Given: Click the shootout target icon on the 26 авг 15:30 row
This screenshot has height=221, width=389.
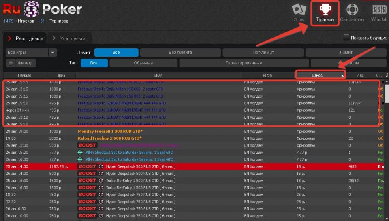Looking at the screenshot, I should (x=80, y=153).
